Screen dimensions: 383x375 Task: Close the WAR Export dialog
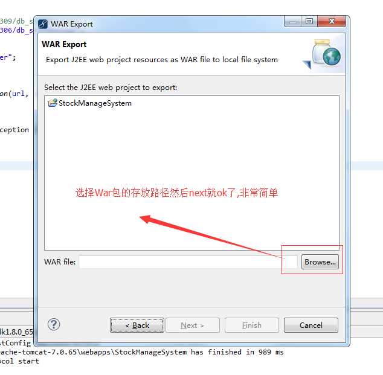[x=332, y=22]
